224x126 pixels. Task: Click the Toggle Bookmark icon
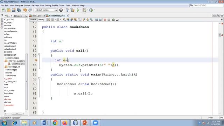click(92, 20)
